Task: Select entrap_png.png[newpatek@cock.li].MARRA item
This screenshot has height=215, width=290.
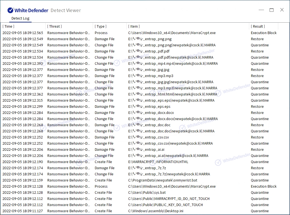Action: click(x=172, y=45)
